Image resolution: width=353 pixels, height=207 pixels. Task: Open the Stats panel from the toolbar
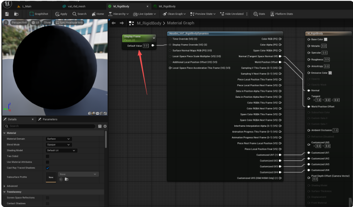tap(259, 14)
